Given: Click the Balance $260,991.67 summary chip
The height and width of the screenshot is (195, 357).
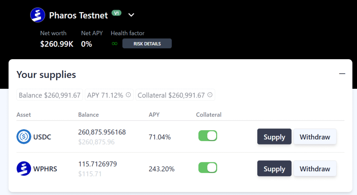Looking at the screenshot, I should click(x=50, y=95).
